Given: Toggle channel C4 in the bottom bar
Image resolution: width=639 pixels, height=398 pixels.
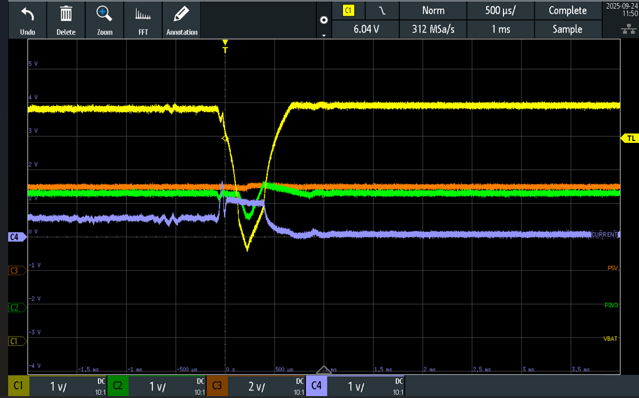Looking at the screenshot, I should 316,386.
